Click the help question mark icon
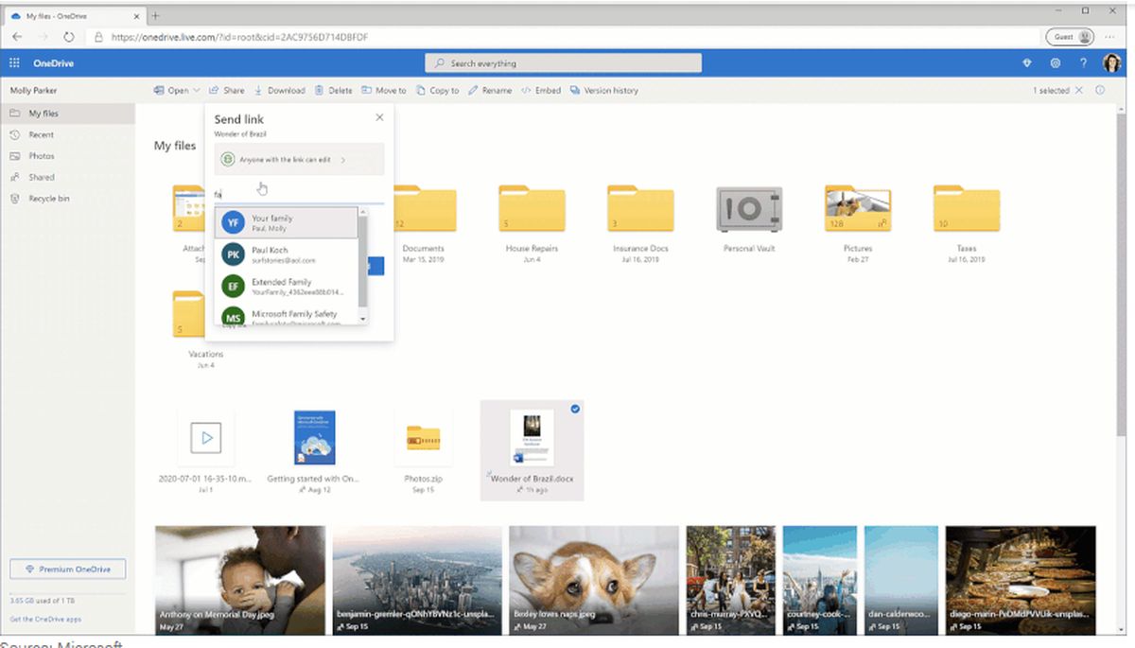 pyautogui.click(x=1083, y=63)
